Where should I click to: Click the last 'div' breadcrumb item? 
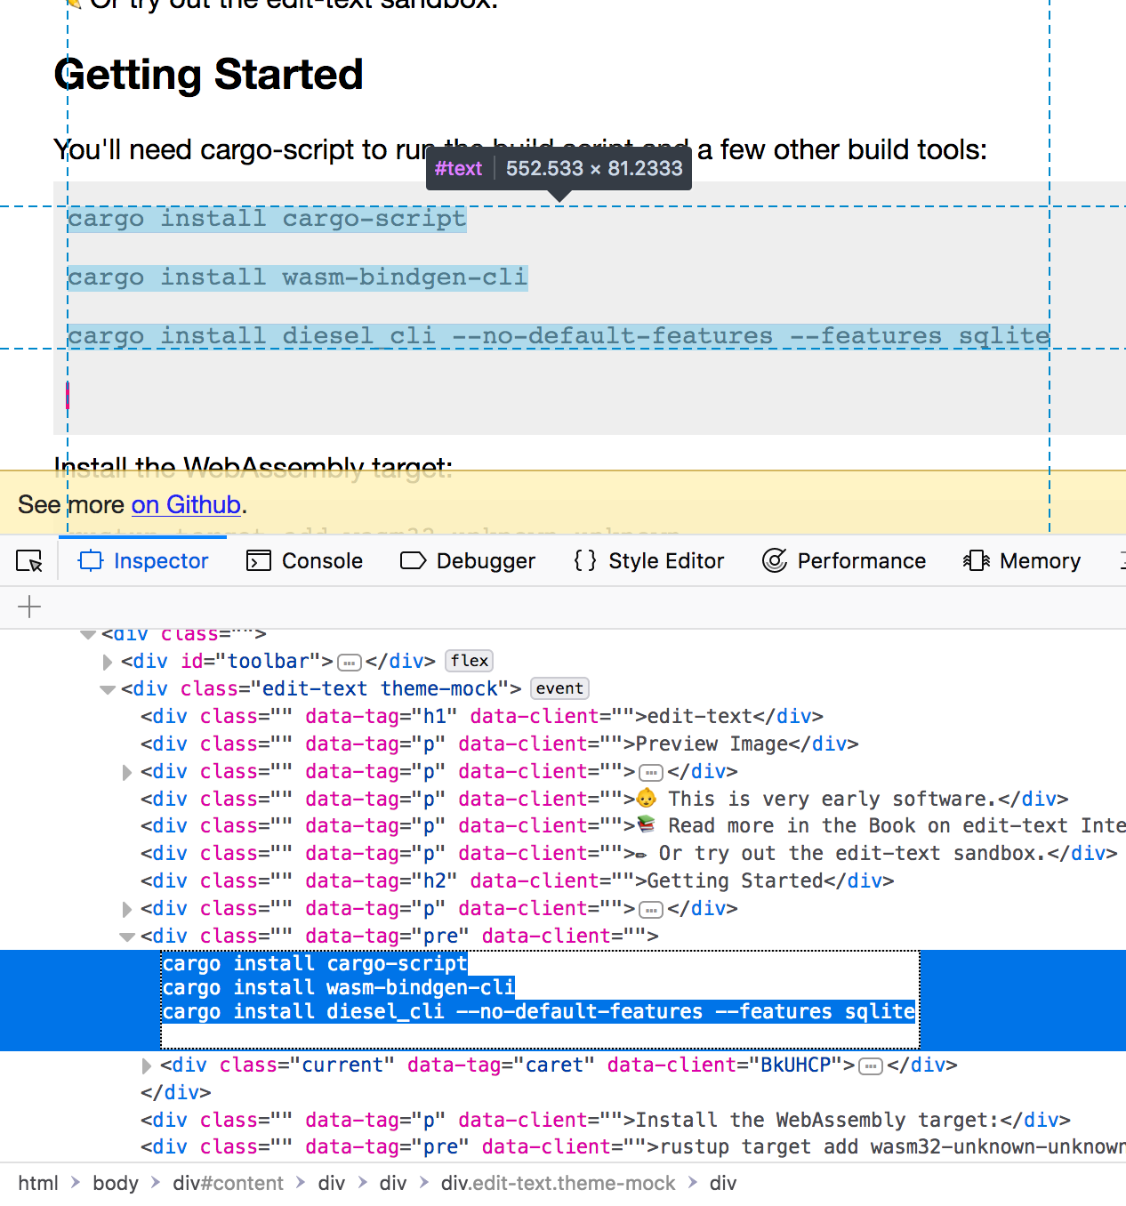click(x=723, y=1184)
